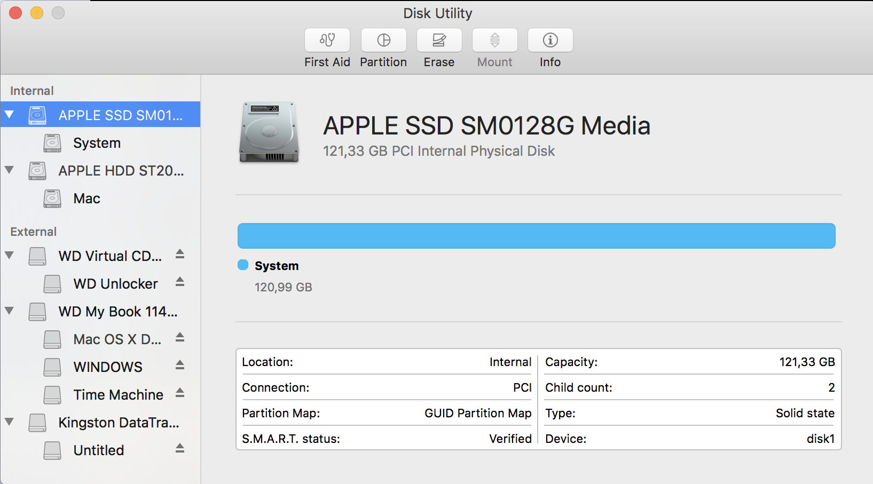Click the System partition usage bar

[x=536, y=235]
